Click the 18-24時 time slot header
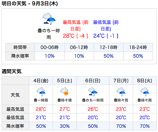The image size is (158, 132). pyautogui.click(x=138, y=47)
